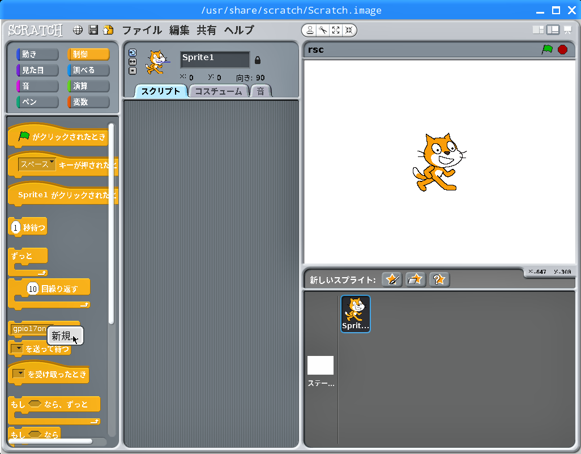Open dropdown on を送って待つ block

[17, 349]
